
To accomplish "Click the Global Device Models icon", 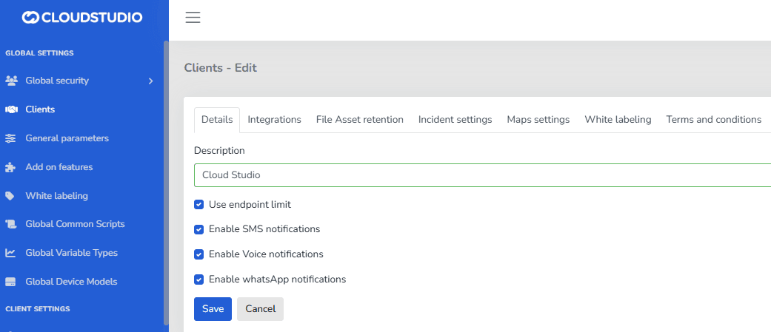I will [x=10, y=282].
